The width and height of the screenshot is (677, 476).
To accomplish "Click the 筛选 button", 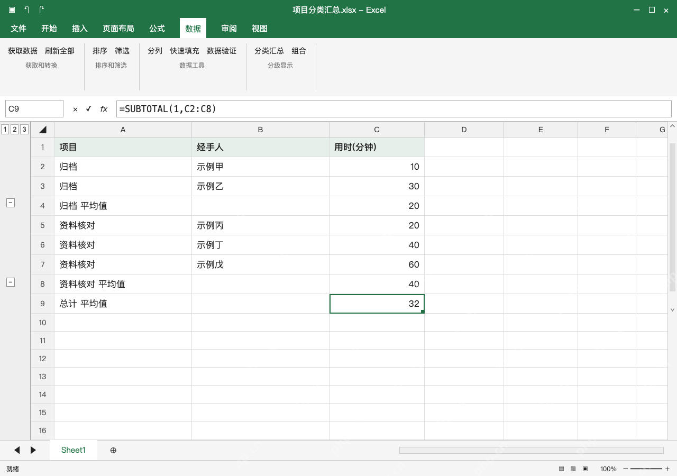I will (122, 51).
